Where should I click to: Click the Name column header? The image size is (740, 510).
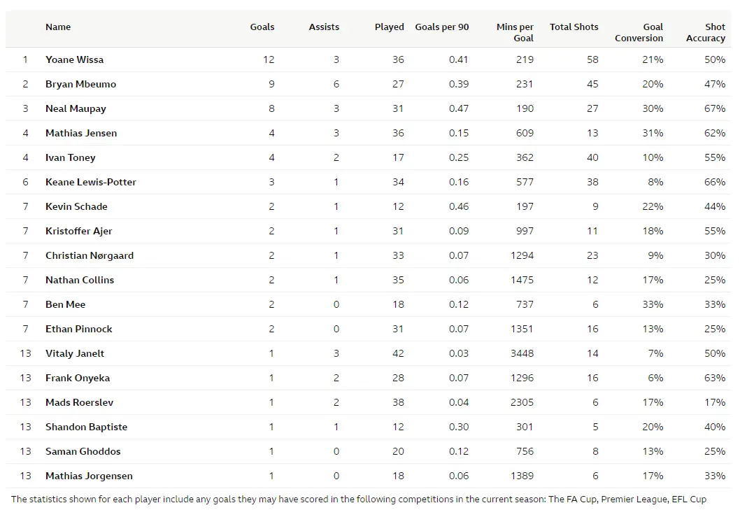58,27
